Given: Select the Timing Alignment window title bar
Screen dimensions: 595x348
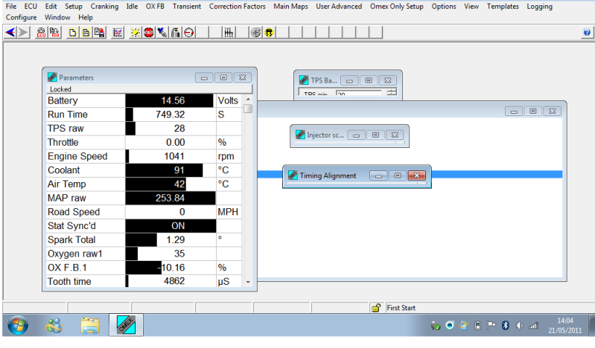Looking at the screenshot, I should [x=328, y=175].
